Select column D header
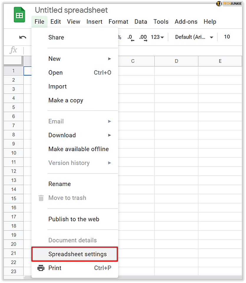This screenshot has height=283, width=246. click(x=176, y=61)
